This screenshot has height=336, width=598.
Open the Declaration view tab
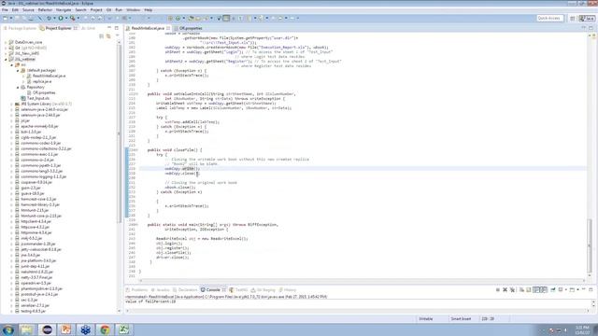tap(185, 290)
